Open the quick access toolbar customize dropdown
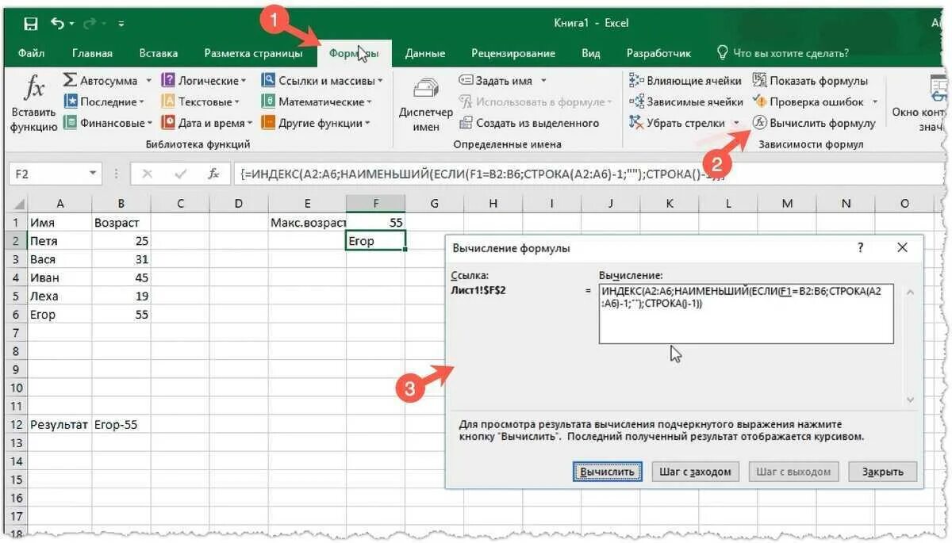Screen dimensions: 952x543 coord(121,25)
